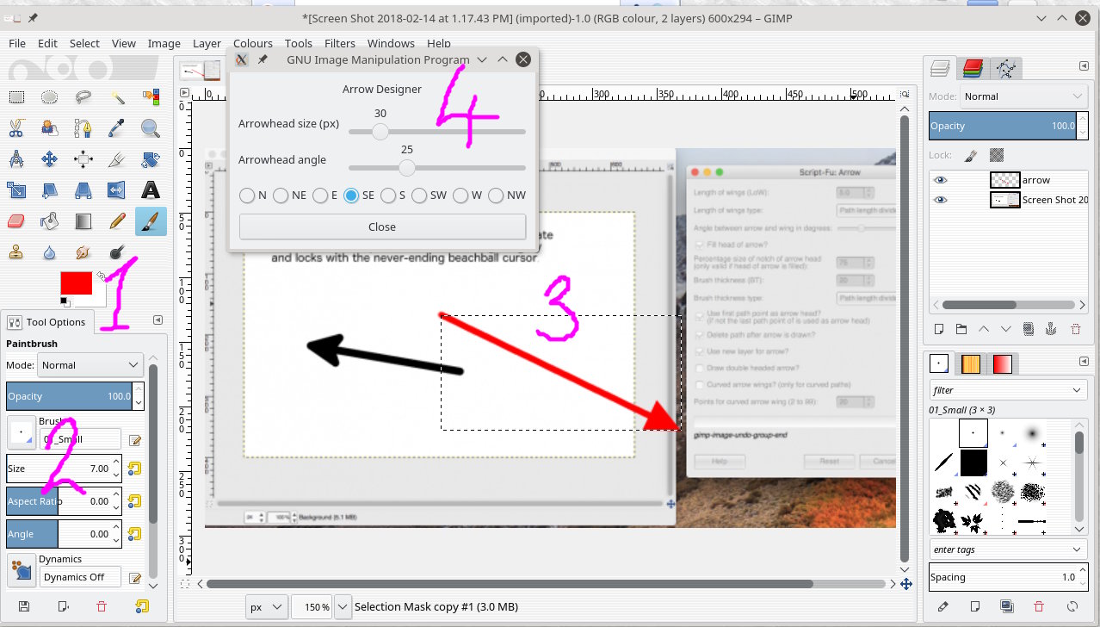Select the Clone stamp tool
This screenshot has width=1100, height=627.
click(16, 252)
